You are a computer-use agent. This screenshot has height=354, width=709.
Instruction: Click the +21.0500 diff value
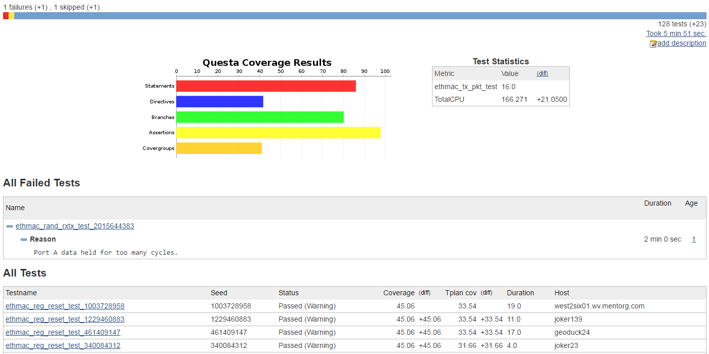(x=552, y=99)
